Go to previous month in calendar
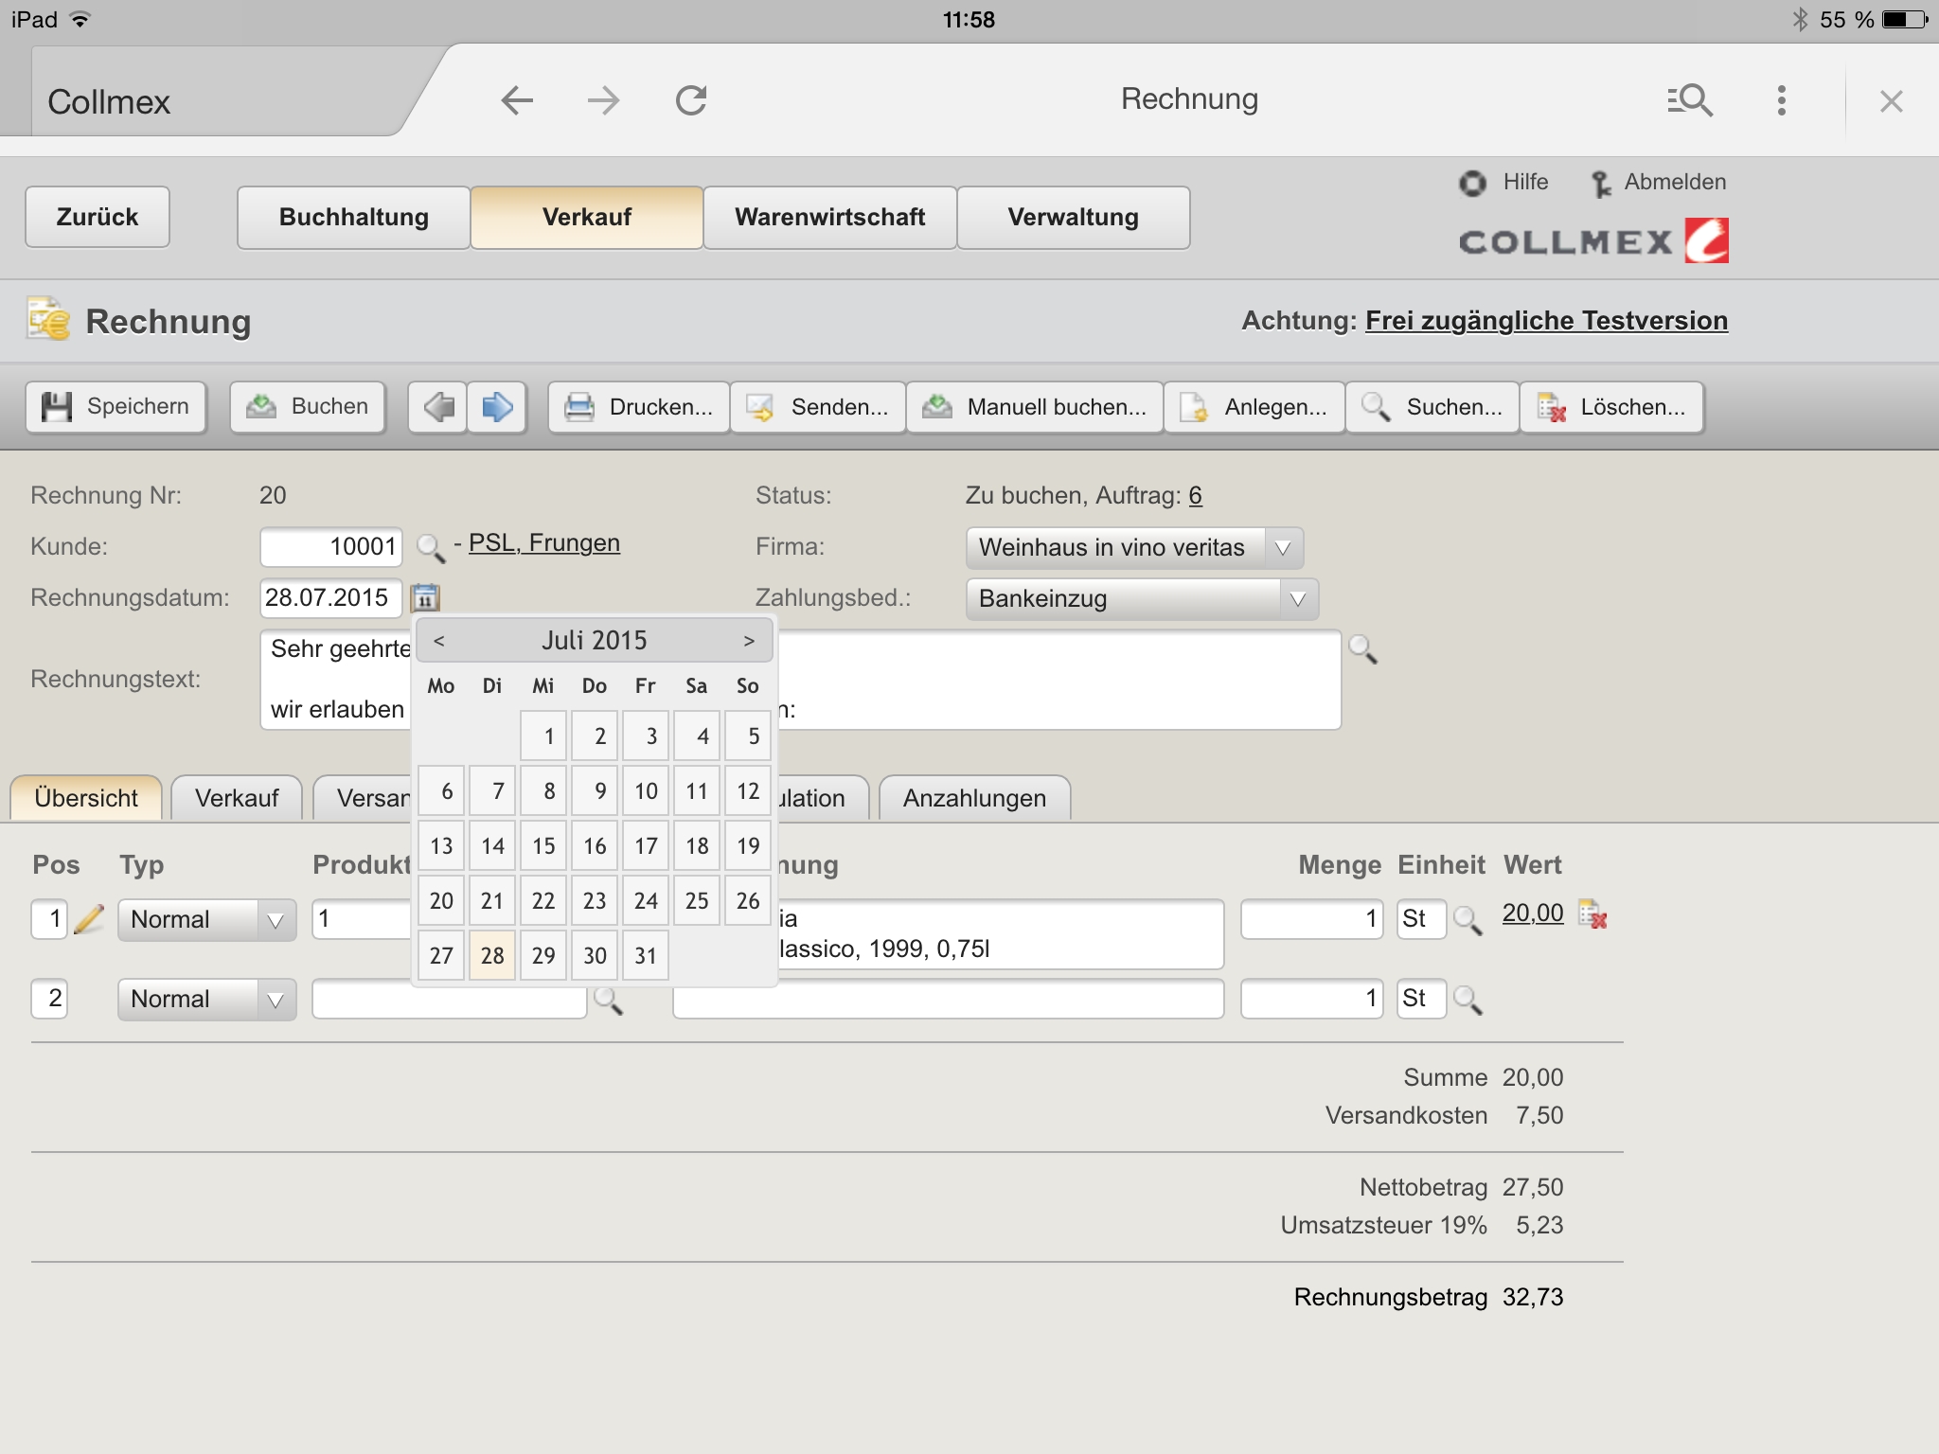The image size is (1939, 1454). click(439, 641)
